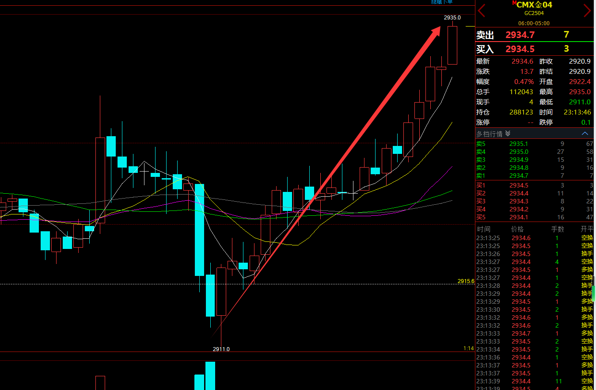Select 买5 row at 2934.1
The width and height of the screenshot is (596, 390).
535,217
